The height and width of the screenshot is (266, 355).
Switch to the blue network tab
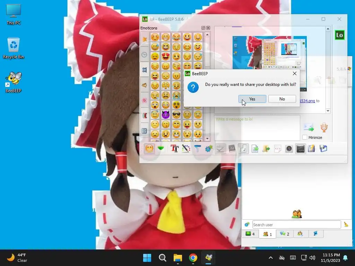tap(315, 234)
